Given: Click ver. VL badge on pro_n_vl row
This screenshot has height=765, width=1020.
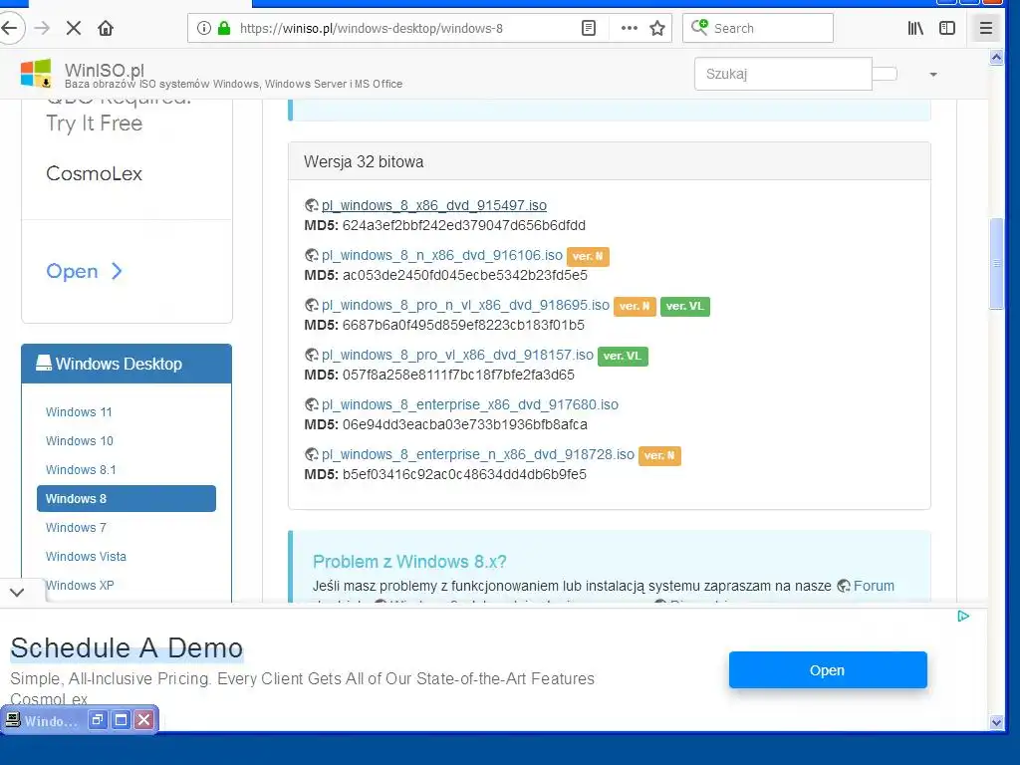Looking at the screenshot, I should pyautogui.click(x=685, y=307).
